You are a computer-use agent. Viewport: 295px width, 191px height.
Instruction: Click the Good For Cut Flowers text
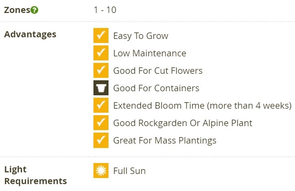pyautogui.click(x=158, y=71)
